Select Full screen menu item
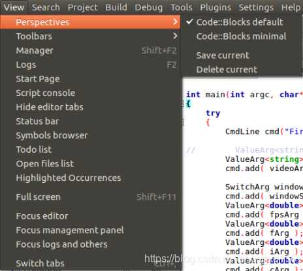 click(90, 197)
